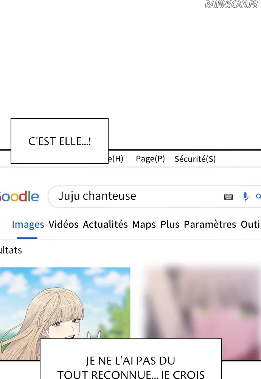Click the microphone voice search icon
Image resolution: width=261 pixels, height=379 pixels.
pos(245,197)
